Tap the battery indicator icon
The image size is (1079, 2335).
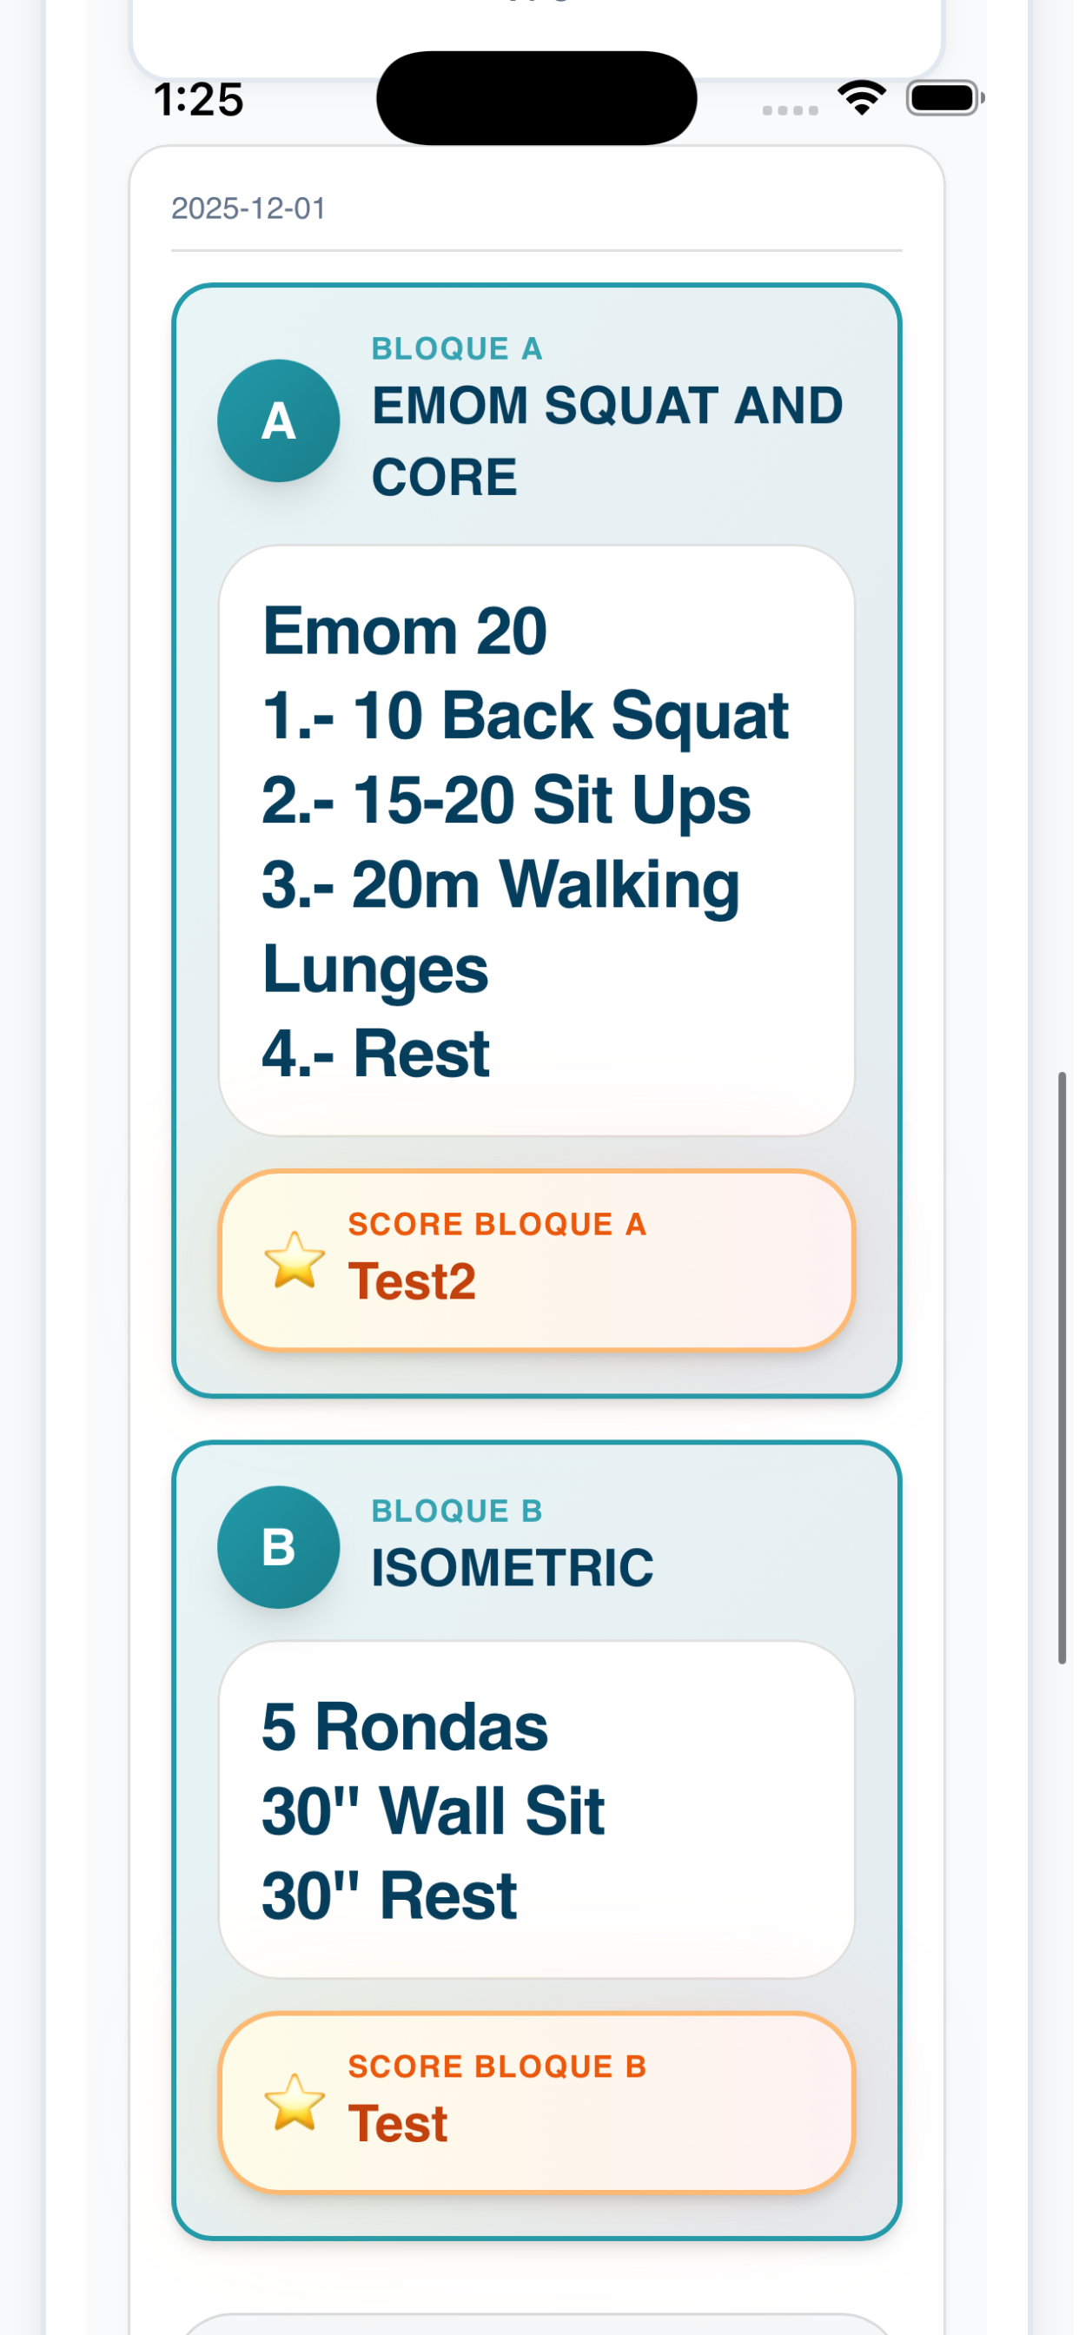(x=947, y=98)
